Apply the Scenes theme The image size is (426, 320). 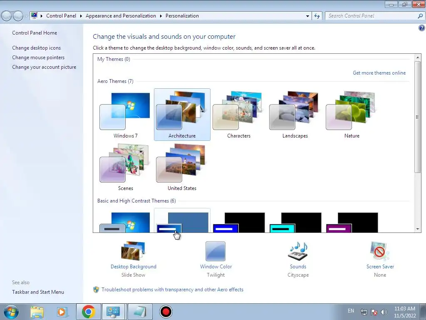pyautogui.click(x=125, y=167)
